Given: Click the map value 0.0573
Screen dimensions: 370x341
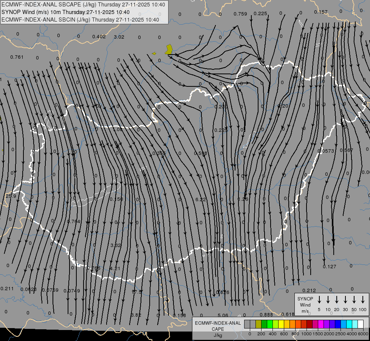Looking at the screenshot, I should point(326,151).
